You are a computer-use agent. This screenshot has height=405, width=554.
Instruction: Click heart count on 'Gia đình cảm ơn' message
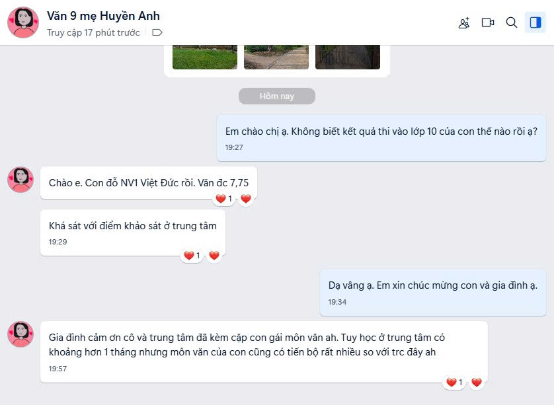tap(454, 382)
